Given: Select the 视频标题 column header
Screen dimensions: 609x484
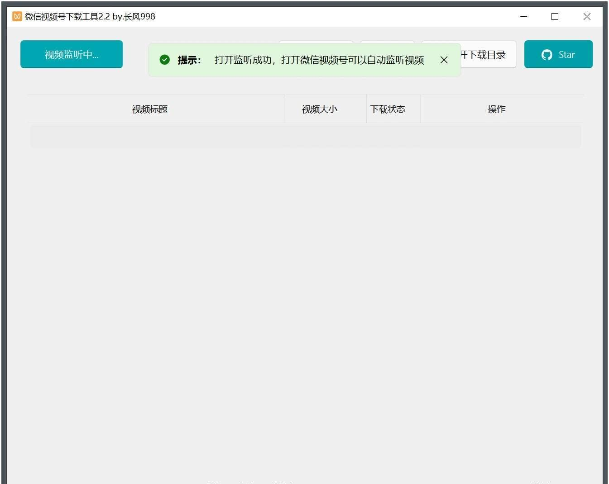Looking at the screenshot, I should pos(150,109).
